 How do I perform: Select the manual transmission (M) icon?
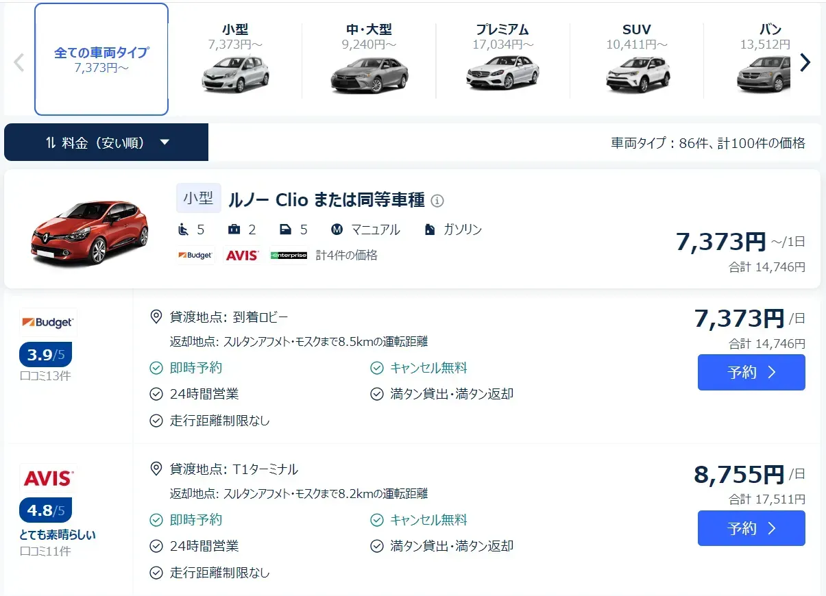pyautogui.click(x=337, y=229)
